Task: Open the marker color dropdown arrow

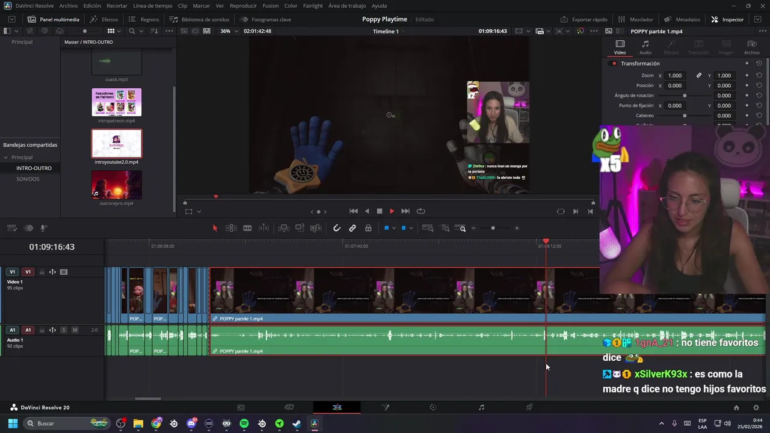Action: pyautogui.click(x=411, y=228)
